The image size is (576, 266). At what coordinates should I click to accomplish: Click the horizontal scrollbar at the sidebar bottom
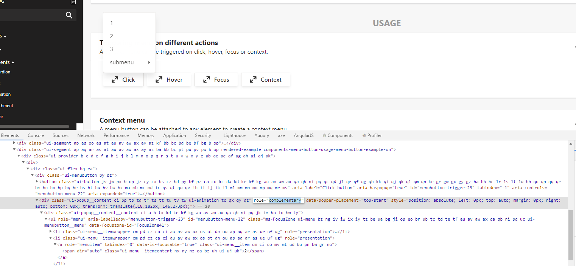tap(34, 126)
